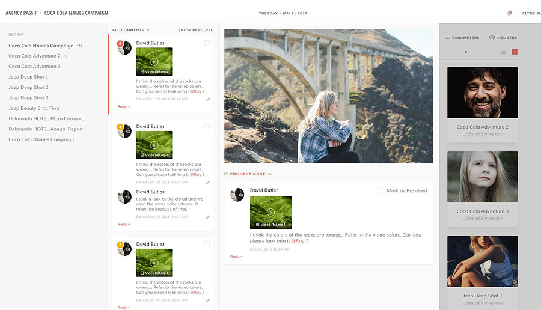Open the notifications bell icon
The width and height of the screenshot is (541, 310).
tap(509, 13)
